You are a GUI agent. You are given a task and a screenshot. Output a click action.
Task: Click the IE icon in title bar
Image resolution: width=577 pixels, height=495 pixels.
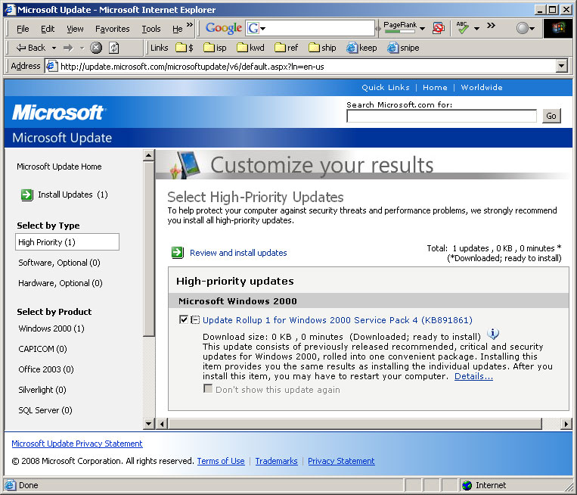(10, 10)
